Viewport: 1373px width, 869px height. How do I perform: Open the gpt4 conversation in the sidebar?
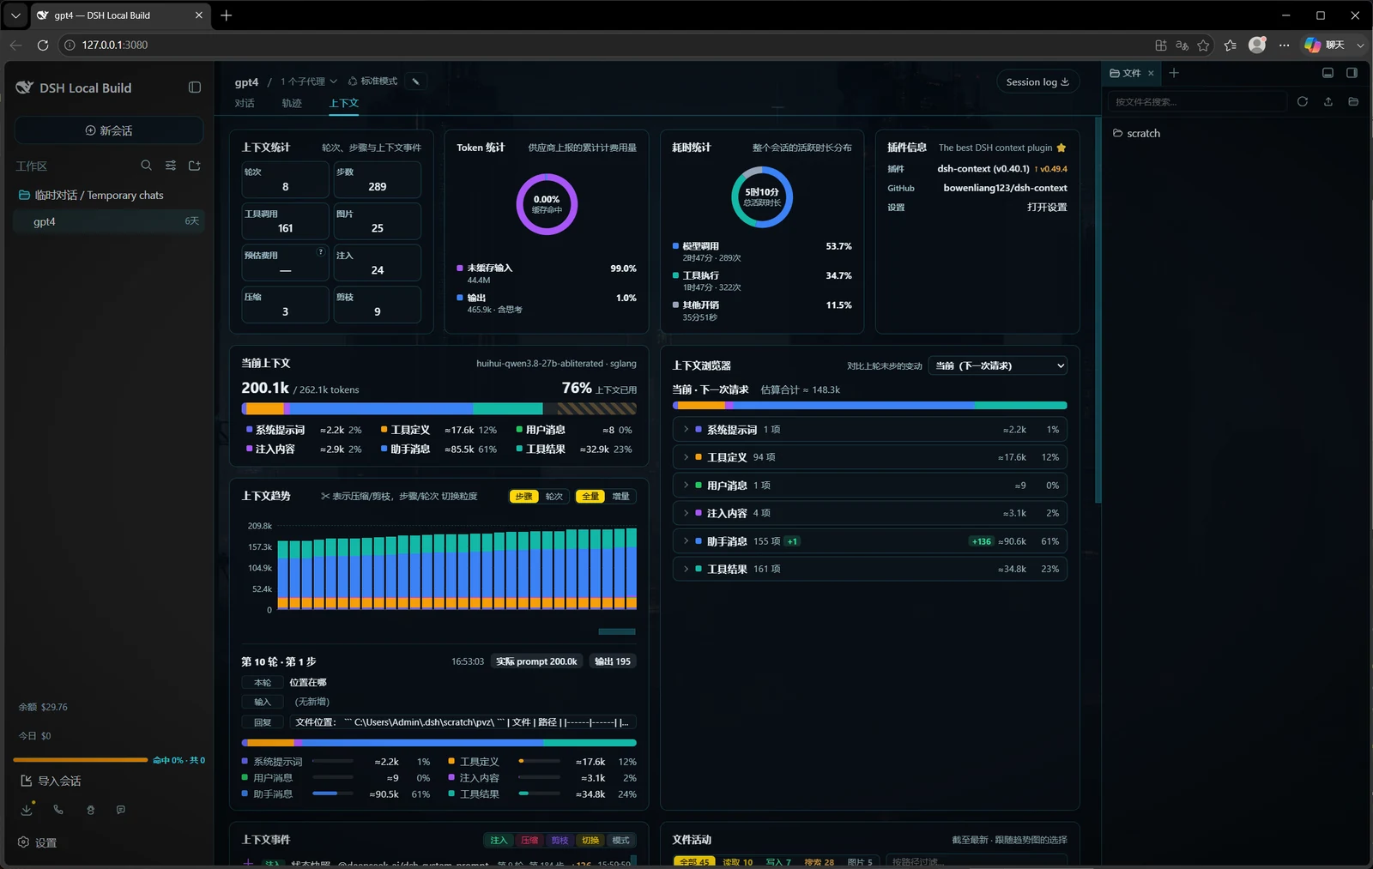(x=109, y=221)
